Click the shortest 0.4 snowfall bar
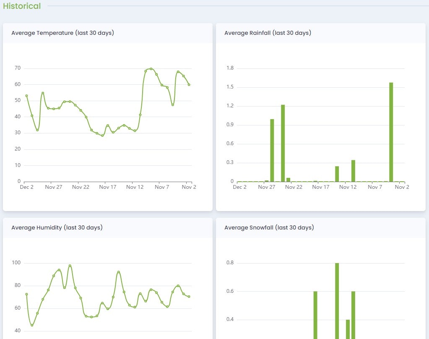Screen dimensions: 429x339 tap(348, 329)
